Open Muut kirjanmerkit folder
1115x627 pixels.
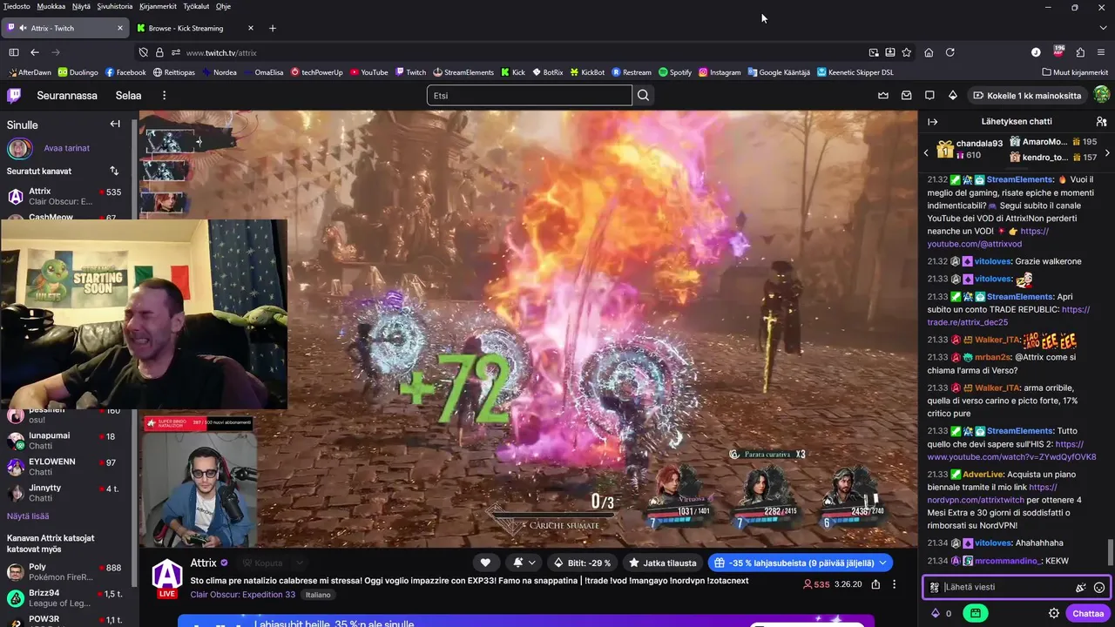[1074, 72]
